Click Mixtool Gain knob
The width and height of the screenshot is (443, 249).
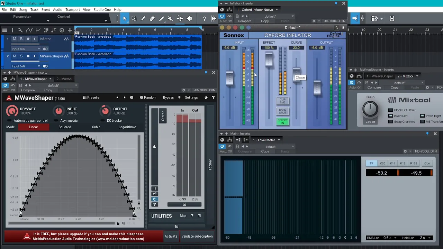(x=370, y=109)
